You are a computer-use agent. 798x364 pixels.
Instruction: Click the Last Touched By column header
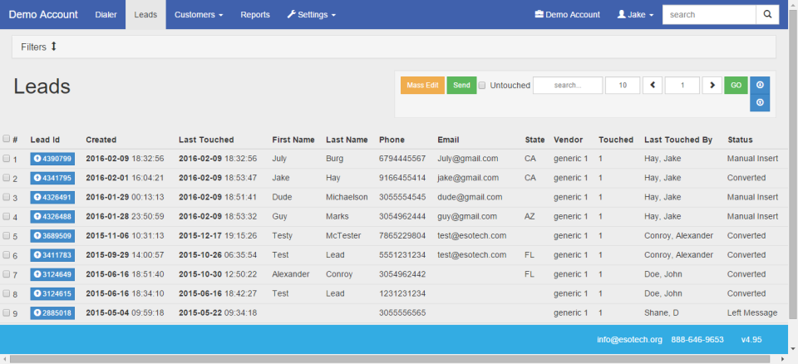tap(678, 140)
